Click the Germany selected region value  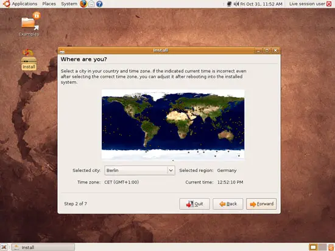click(x=227, y=170)
